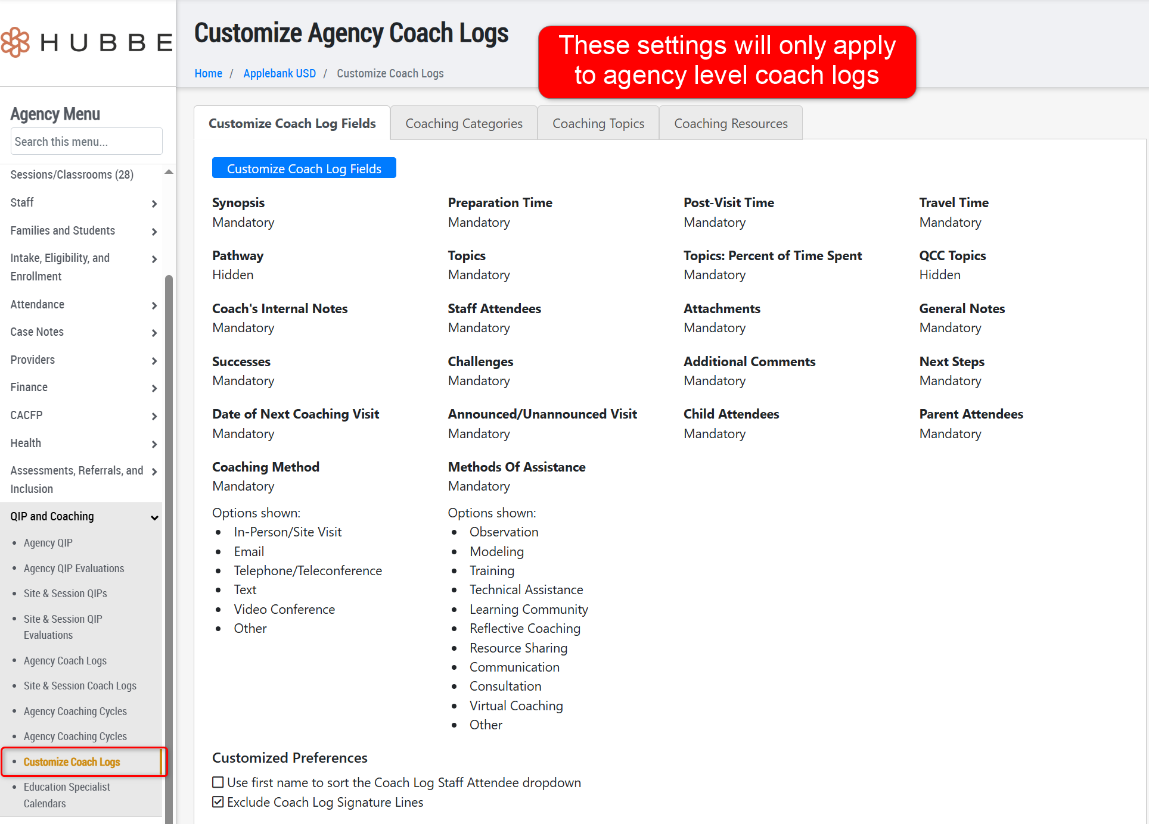Open the Health menu chevron
The image size is (1149, 824).
pos(154,444)
